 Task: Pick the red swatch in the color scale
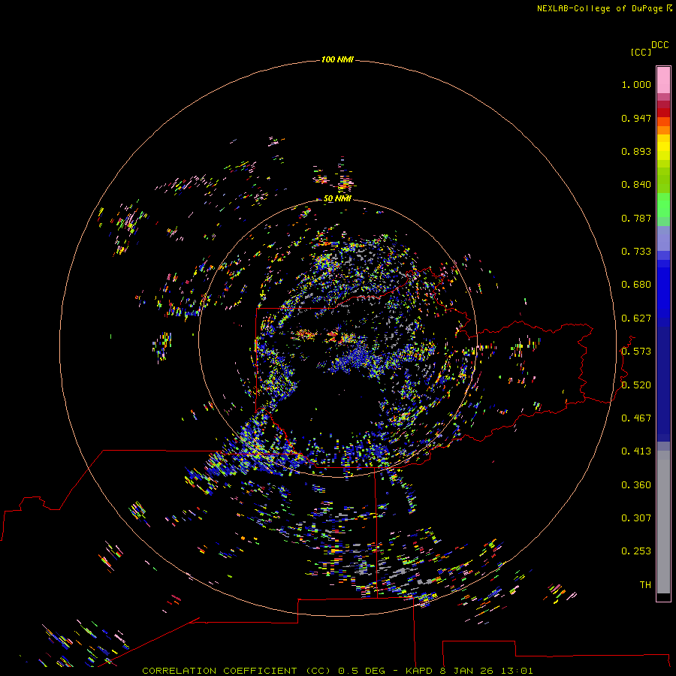tap(663, 113)
